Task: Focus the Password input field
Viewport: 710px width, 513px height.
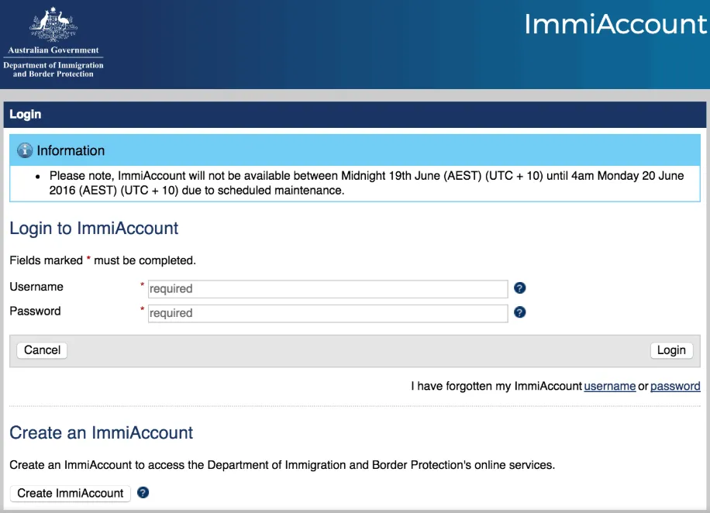Action: click(x=328, y=313)
